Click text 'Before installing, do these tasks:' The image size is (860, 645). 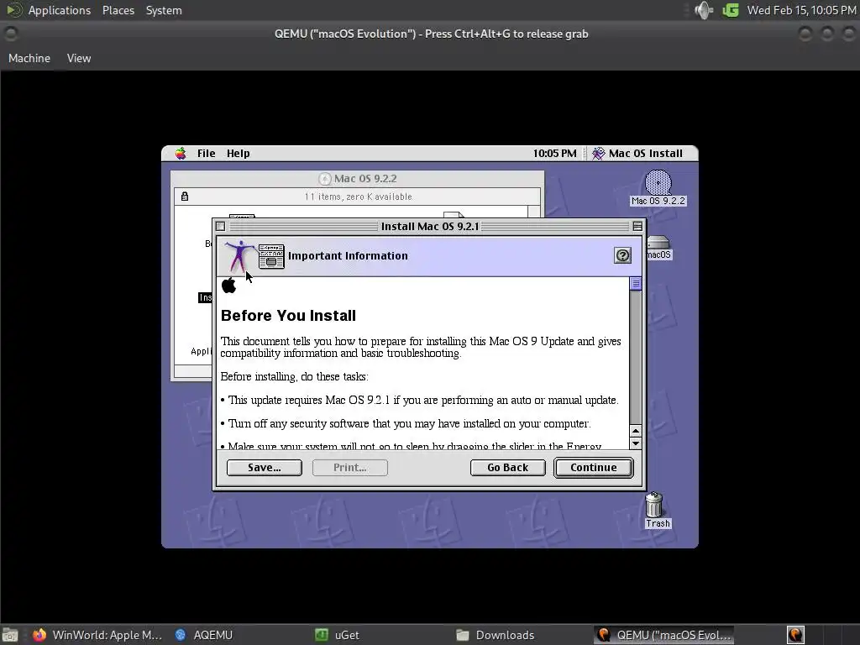click(295, 377)
